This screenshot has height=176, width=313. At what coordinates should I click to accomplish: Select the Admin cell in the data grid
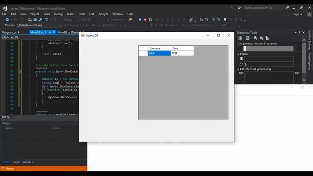pos(159,53)
